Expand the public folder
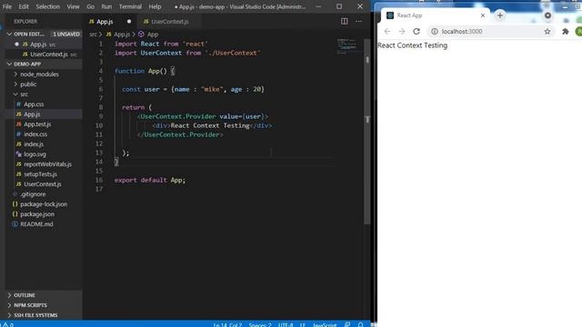The height and width of the screenshot is (327, 582). pyautogui.click(x=28, y=84)
